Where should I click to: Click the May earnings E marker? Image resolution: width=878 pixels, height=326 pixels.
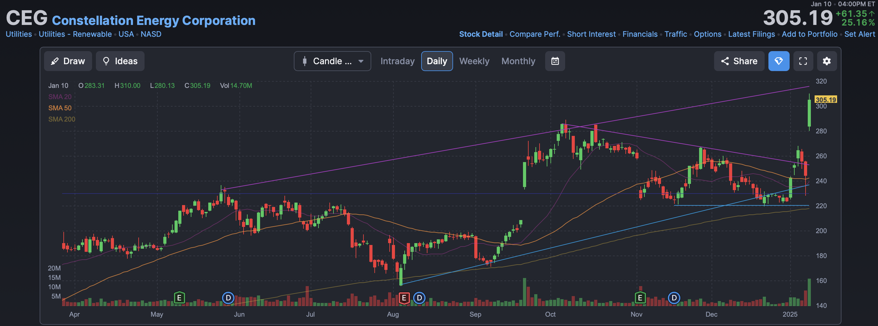pos(179,298)
